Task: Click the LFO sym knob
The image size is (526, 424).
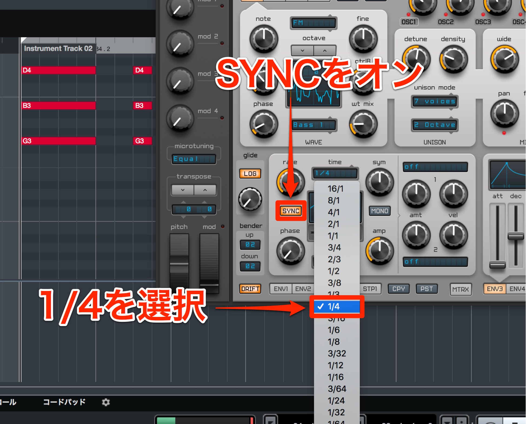Action: (x=379, y=182)
